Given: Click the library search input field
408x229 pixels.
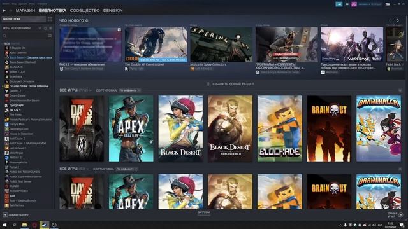Looking at the screenshot, I should pos(27,36).
